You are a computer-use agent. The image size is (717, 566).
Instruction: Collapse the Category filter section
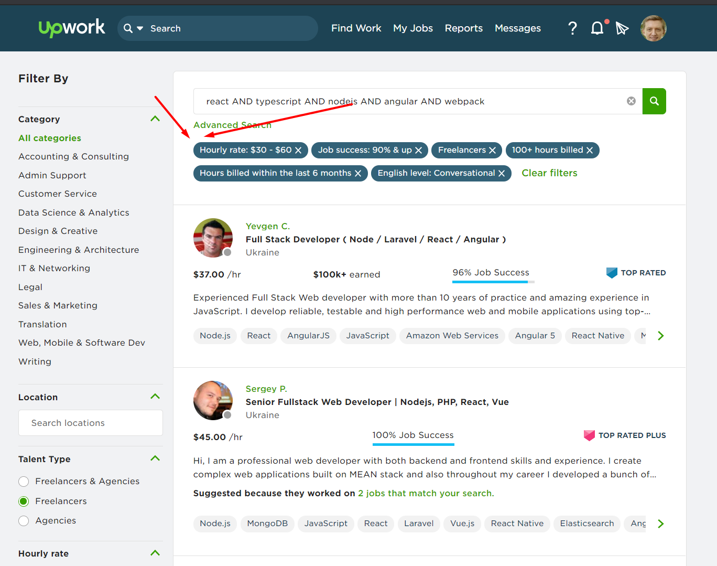pyautogui.click(x=155, y=119)
